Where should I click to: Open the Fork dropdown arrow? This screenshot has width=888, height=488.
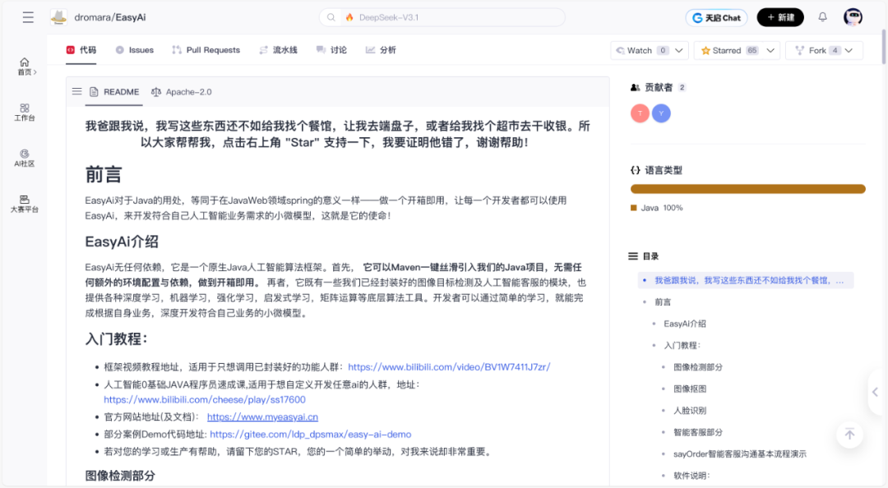(x=849, y=50)
